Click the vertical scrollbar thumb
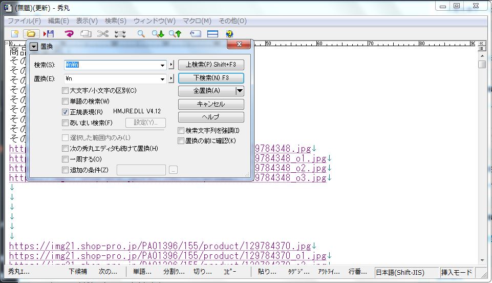 (482, 64)
